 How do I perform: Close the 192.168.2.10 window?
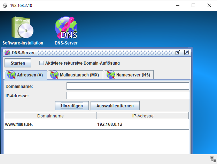point(209,5)
